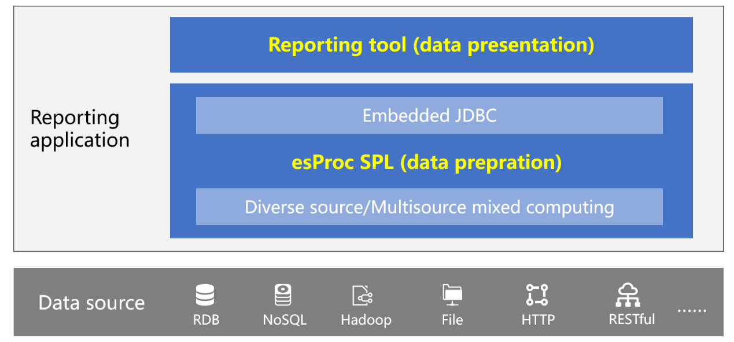Click the 'esProc SPL (data prepration)' heading
The width and height of the screenshot is (734, 342).
click(x=426, y=163)
